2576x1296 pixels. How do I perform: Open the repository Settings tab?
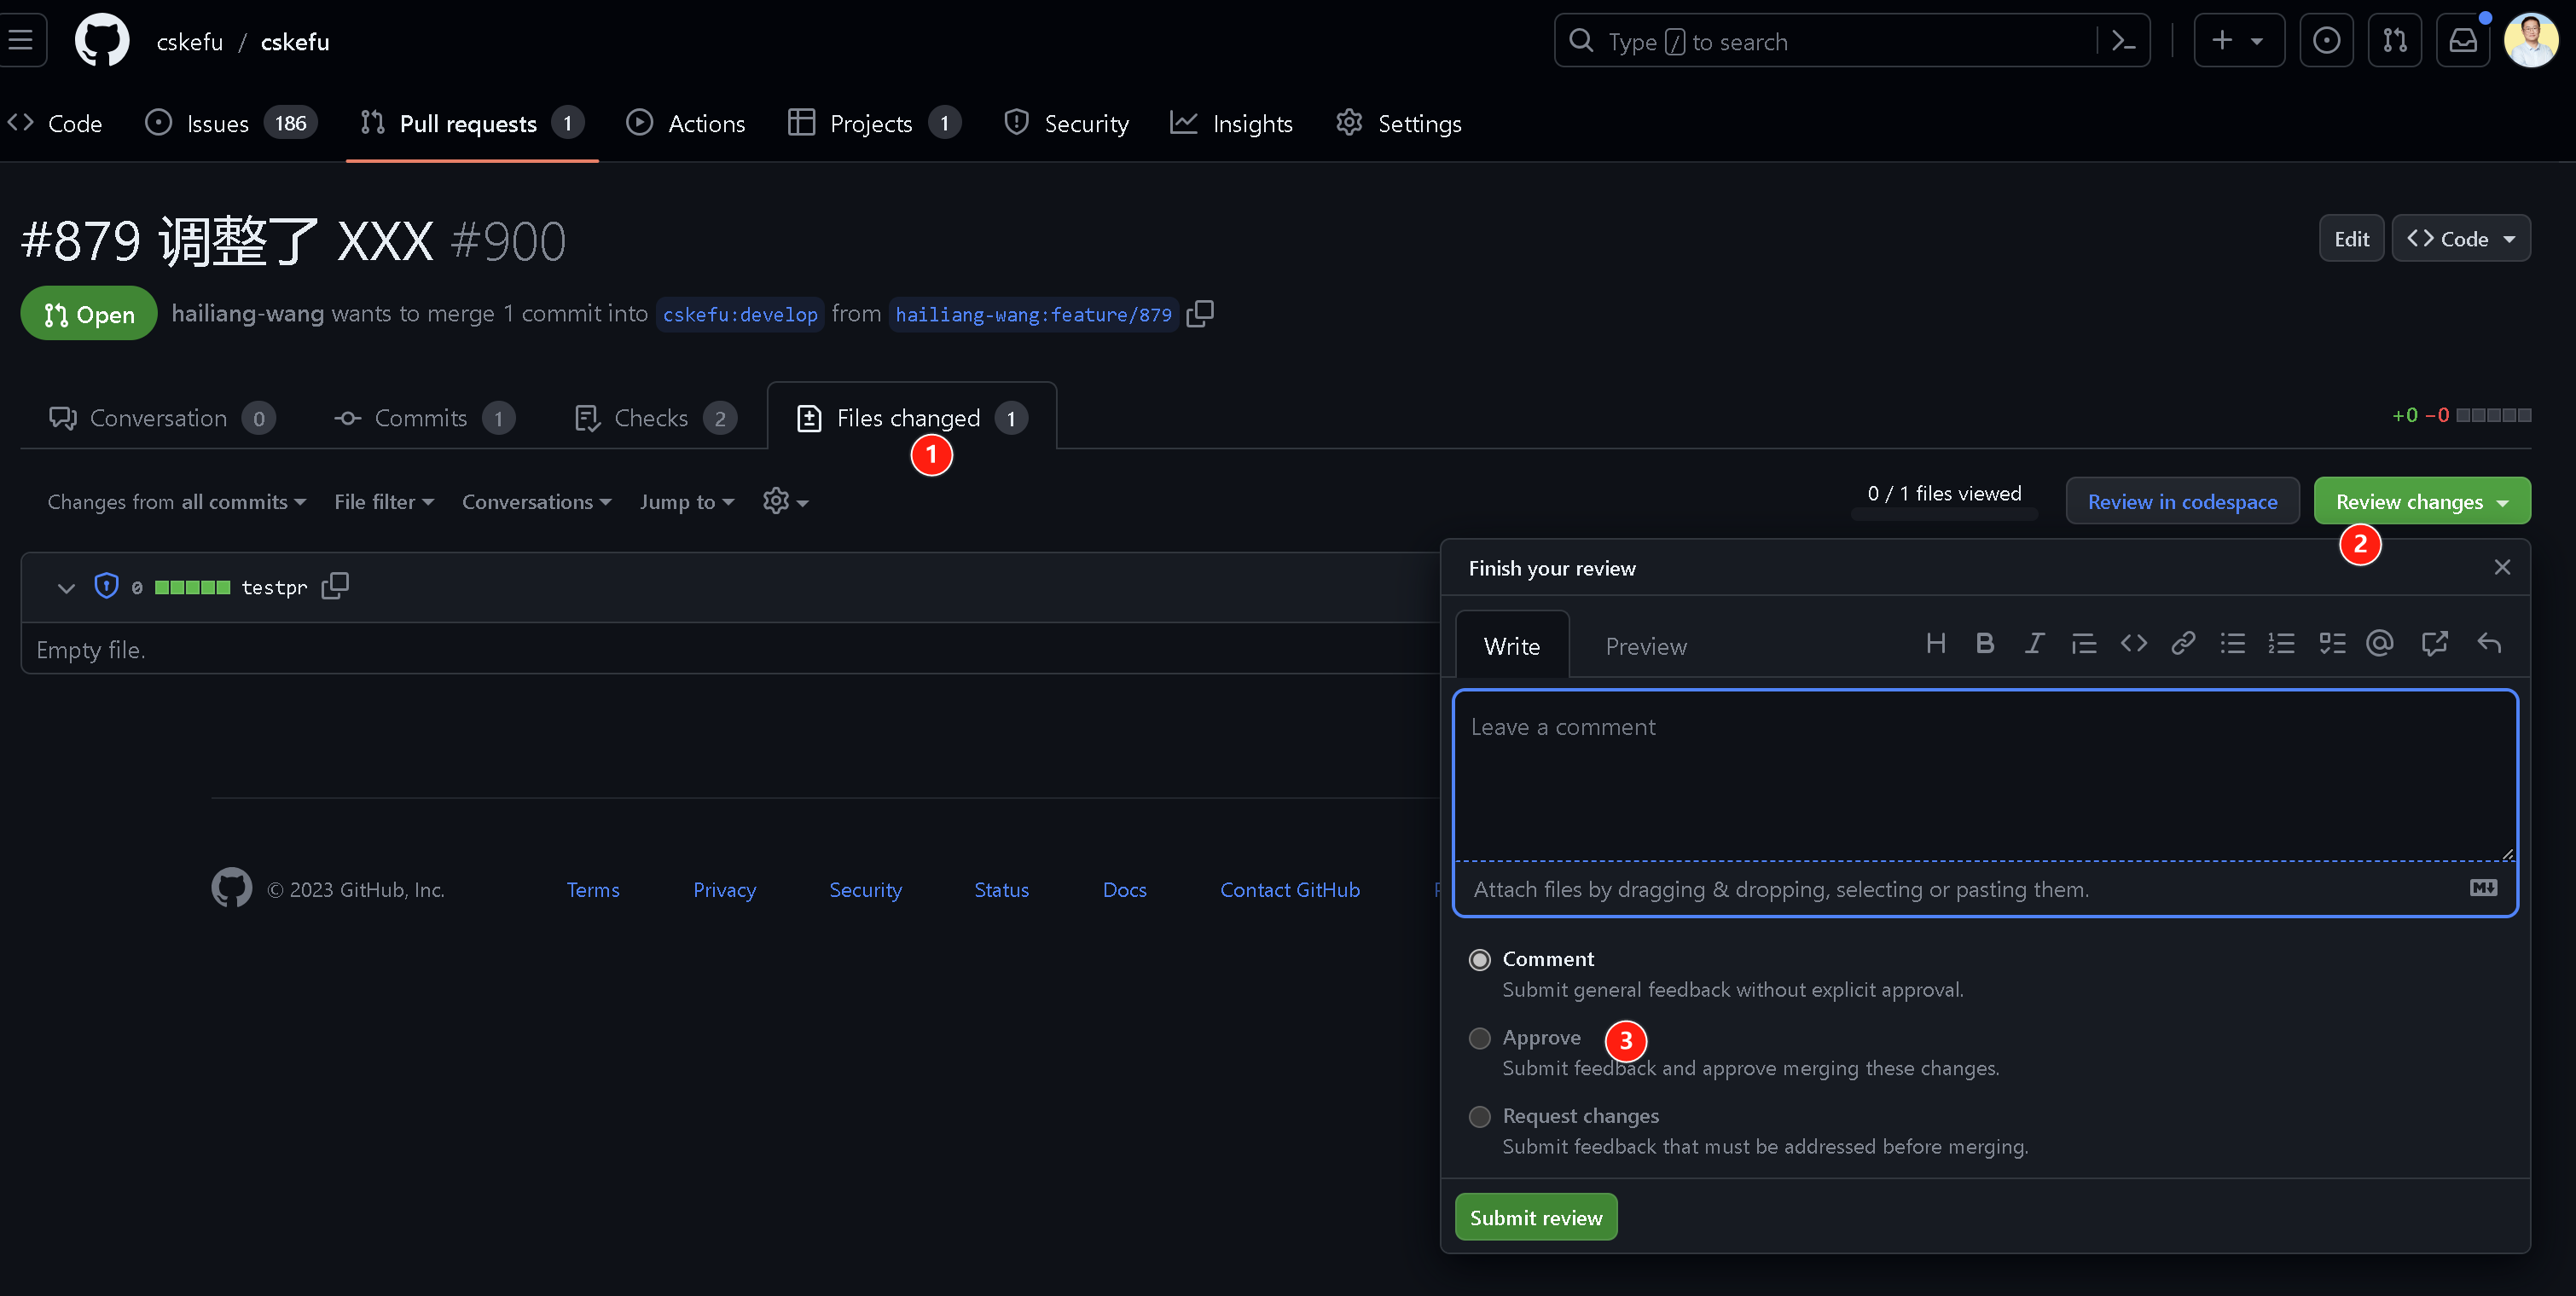[1399, 123]
